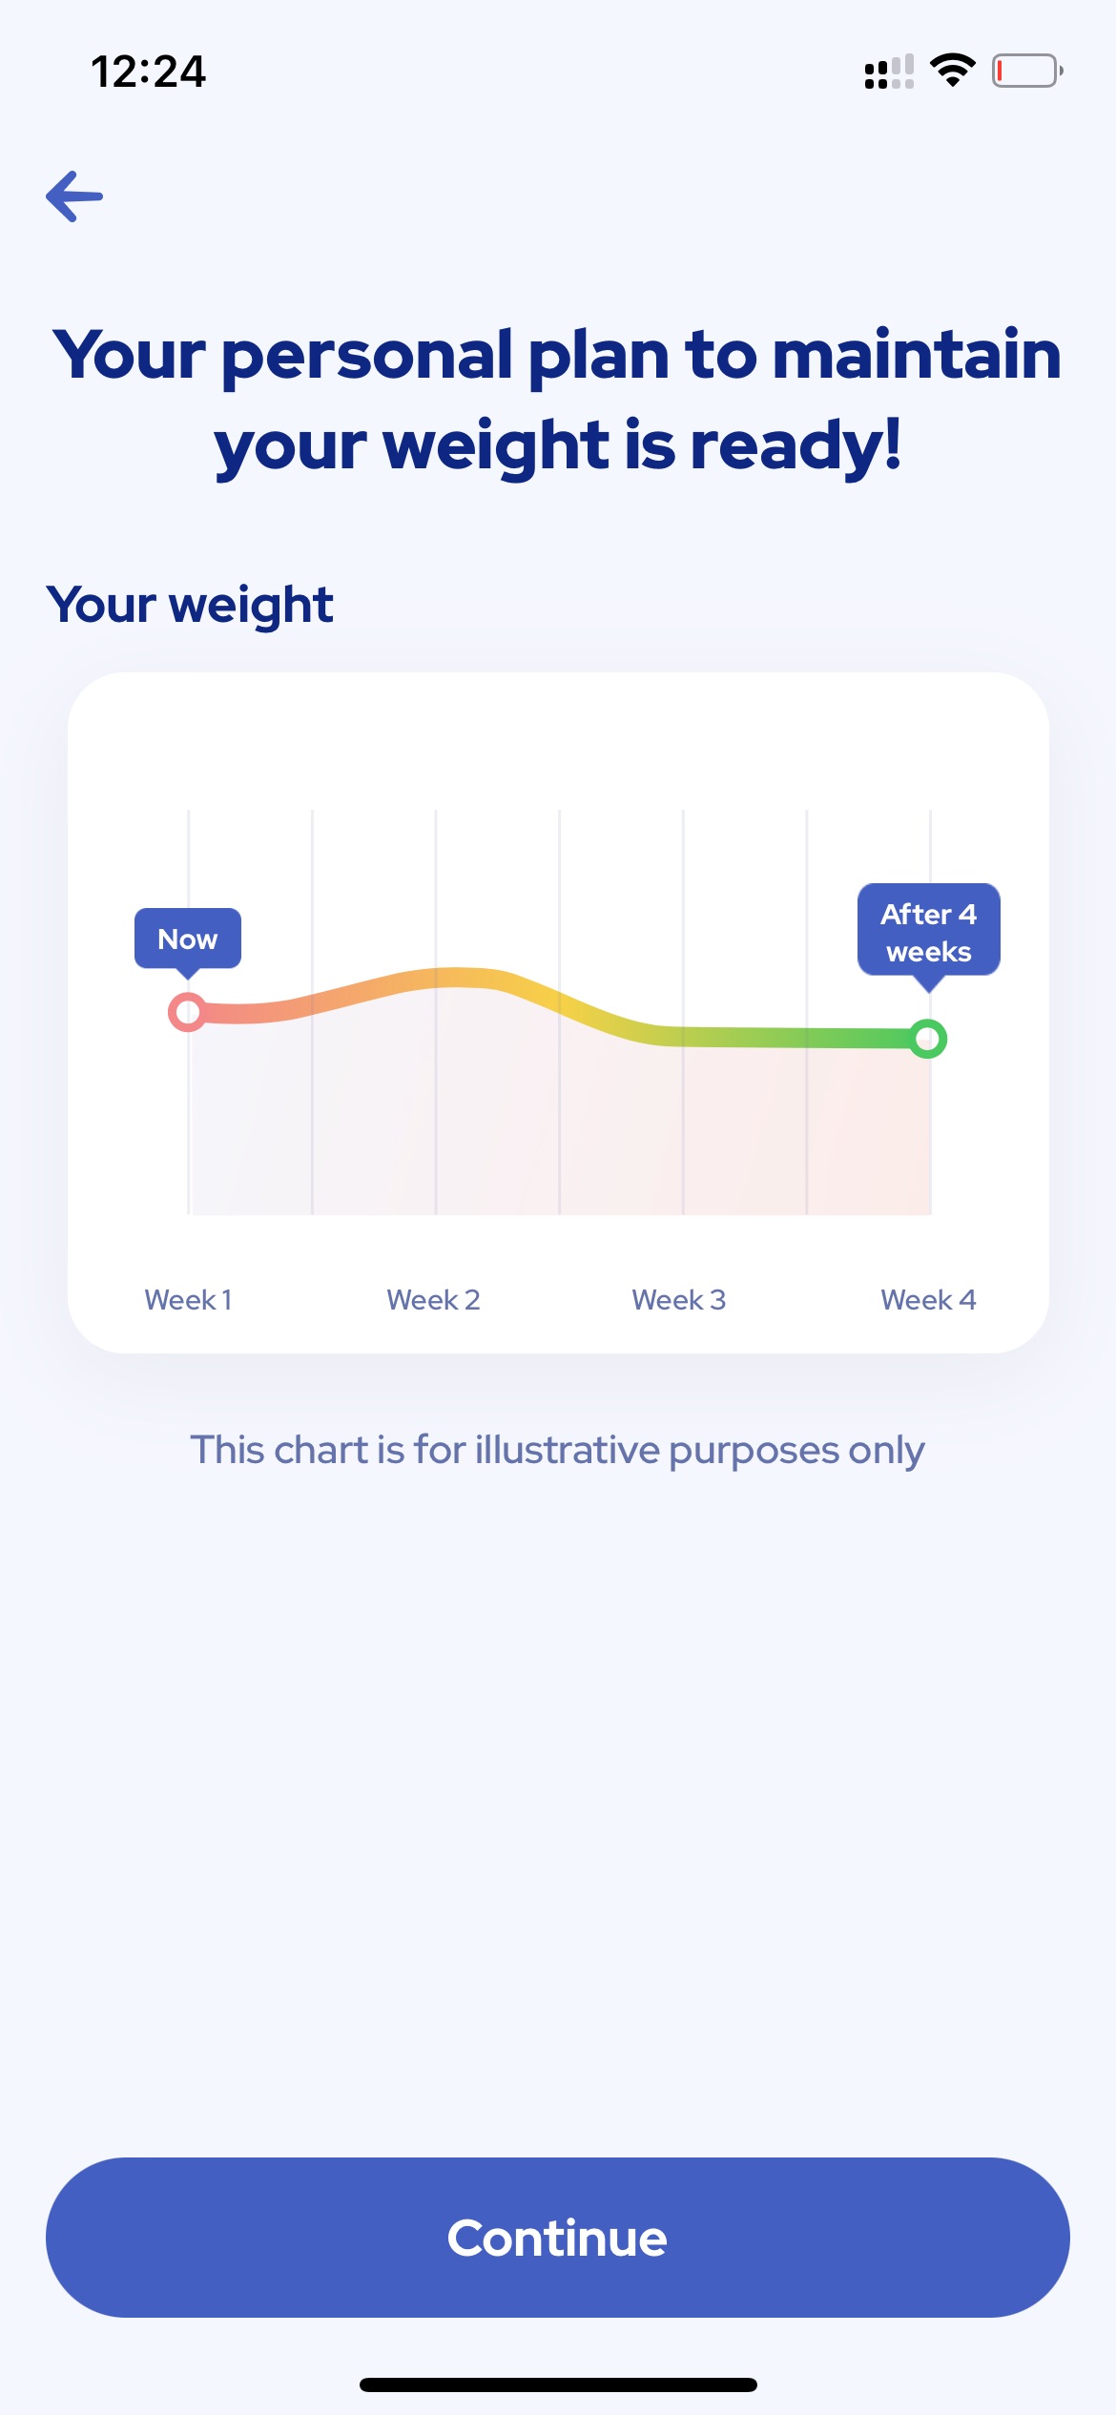The height and width of the screenshot is (2415, 1116).
Task: Select Week 3 axis label
Action: pos(679,1299)
